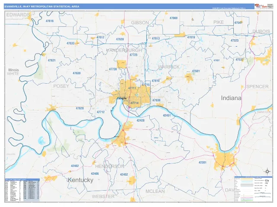Screen dimensions: 277x207
Task: Select ZIP code label 47523
Action: [x=235, y=41]
